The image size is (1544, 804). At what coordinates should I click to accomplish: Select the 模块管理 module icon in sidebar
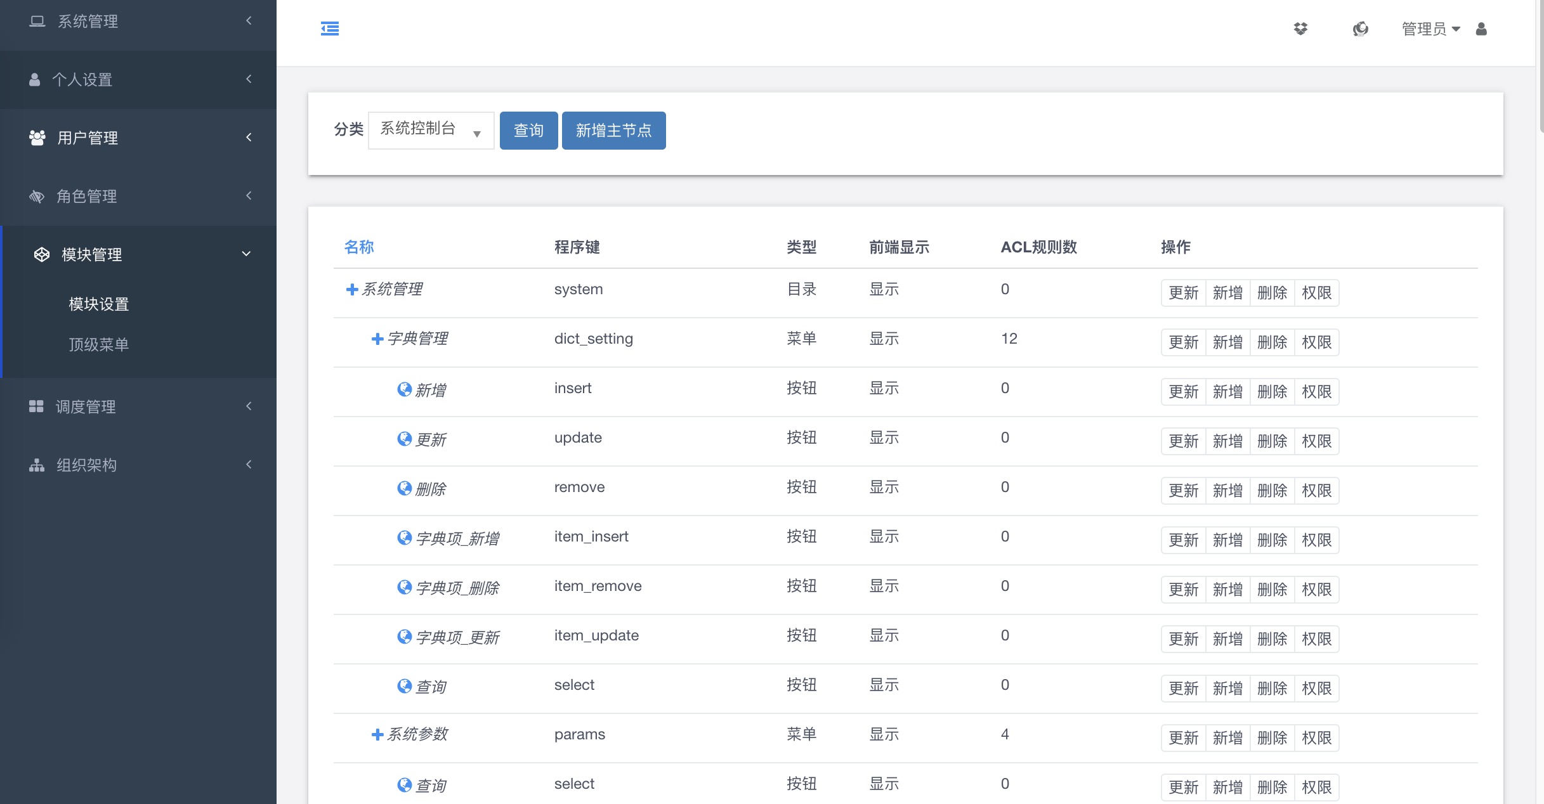[41, 254]
